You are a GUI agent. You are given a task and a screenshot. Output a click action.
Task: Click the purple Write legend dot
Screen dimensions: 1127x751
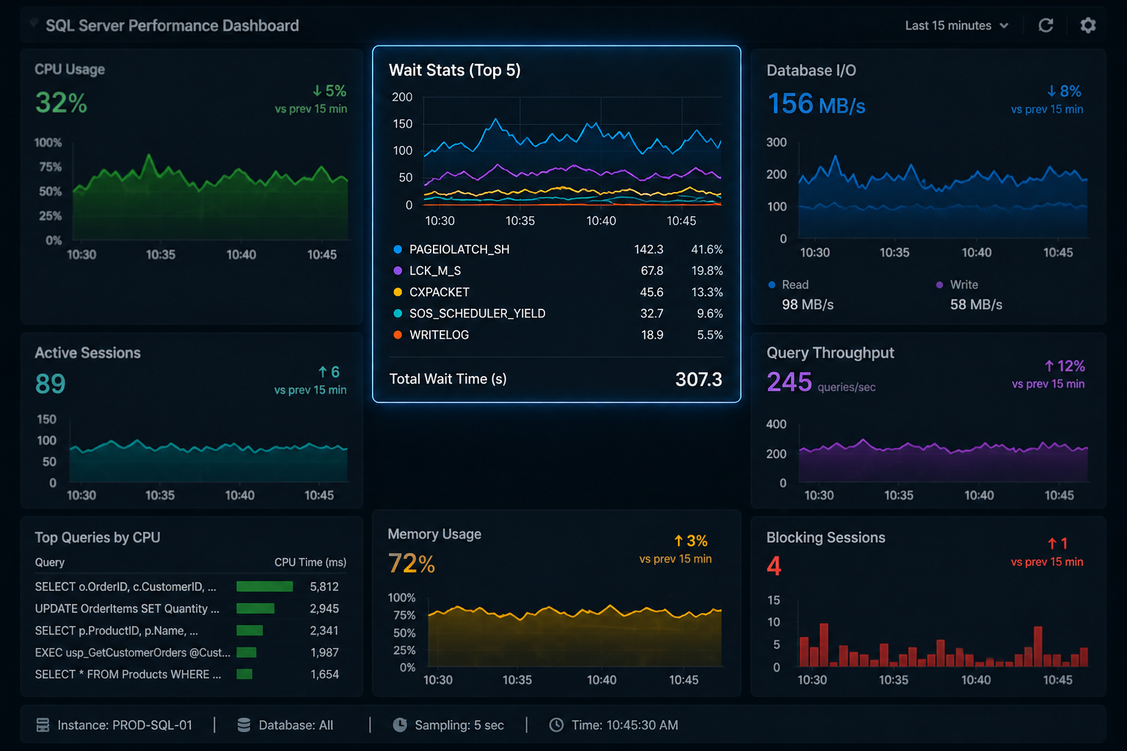pos(940,285)
